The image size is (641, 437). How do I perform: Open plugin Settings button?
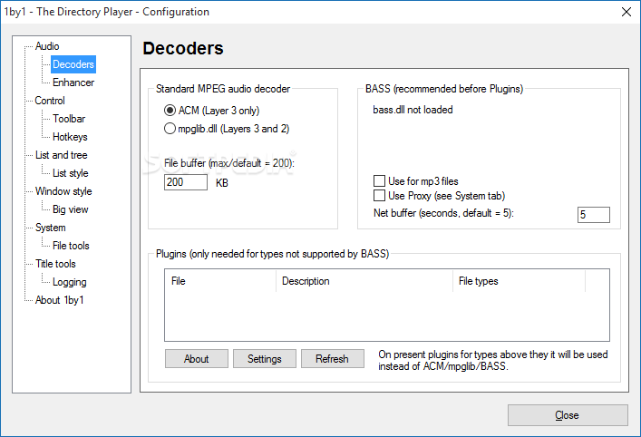[x=265, y=358]
